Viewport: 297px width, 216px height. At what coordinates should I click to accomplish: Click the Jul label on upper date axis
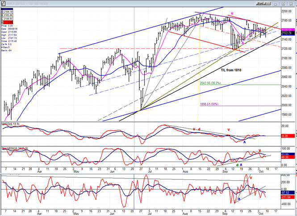[x=150, y=171]
